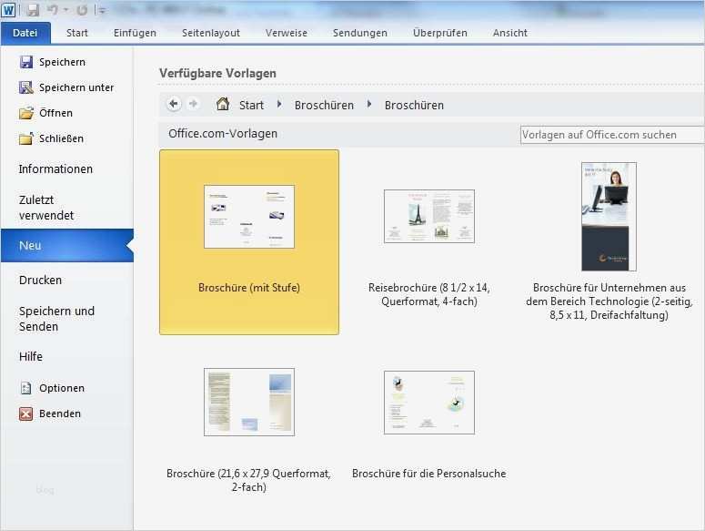Go to Home icon in template breadcrumb
This screenshot has height=531, width=705.
pyautogui.click(x=223, y=105)
